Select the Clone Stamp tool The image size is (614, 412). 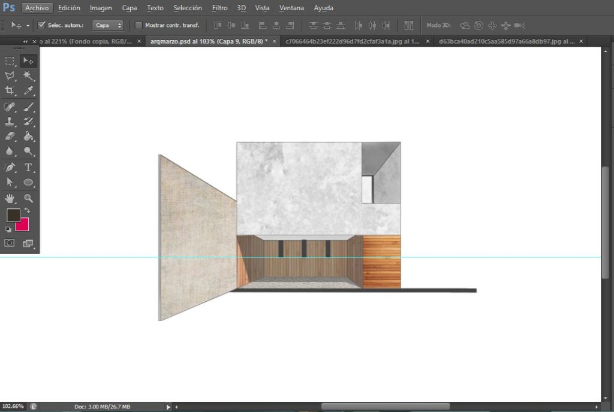(x=10, y=122)
